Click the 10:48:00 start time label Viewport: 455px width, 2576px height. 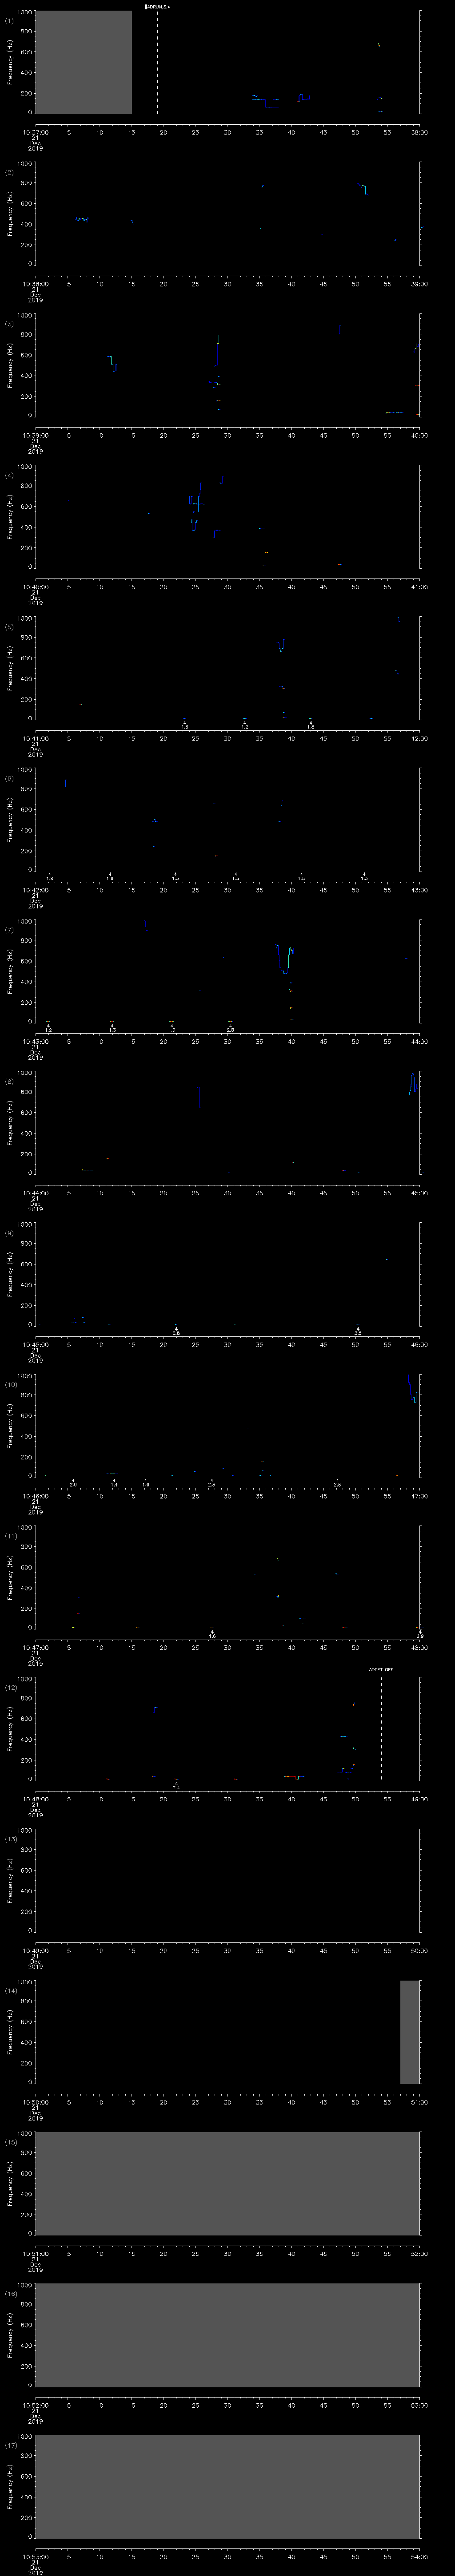(x=35, y=1799)
